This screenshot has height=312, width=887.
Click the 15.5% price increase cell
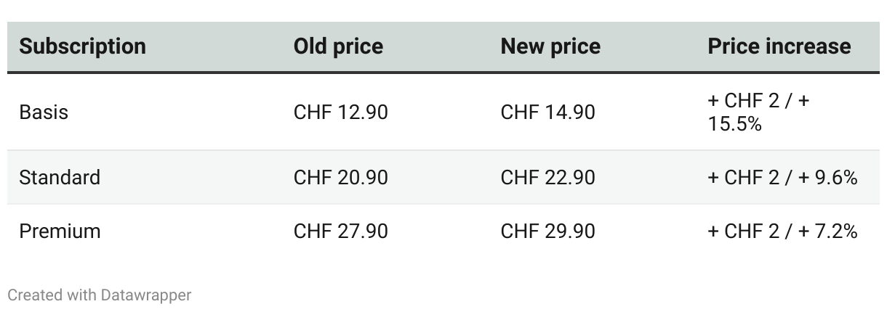[758, 112]
